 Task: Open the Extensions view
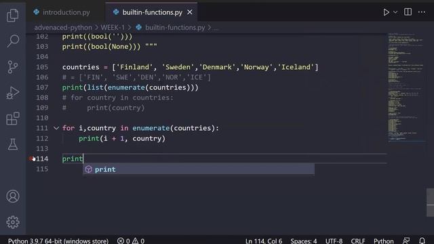click(x=13, y=119)
